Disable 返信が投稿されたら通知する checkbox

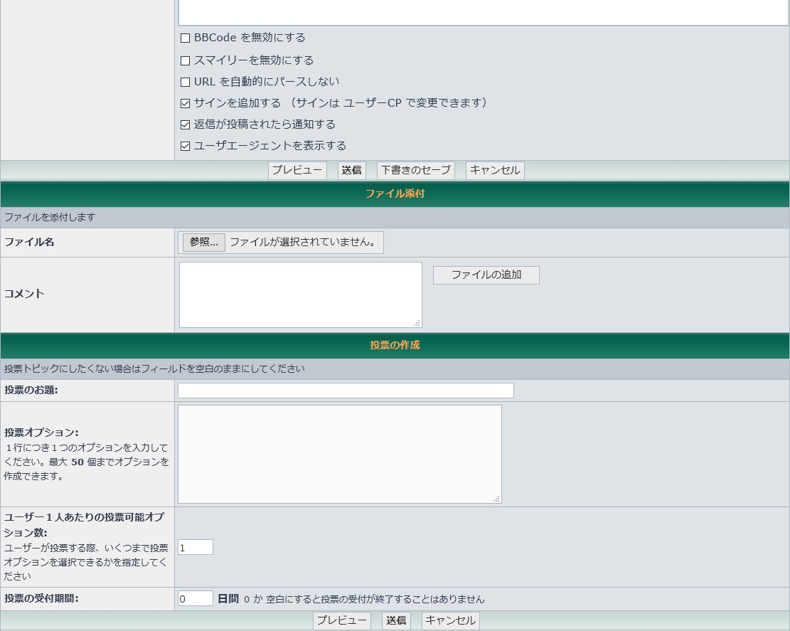pos(186,125)
